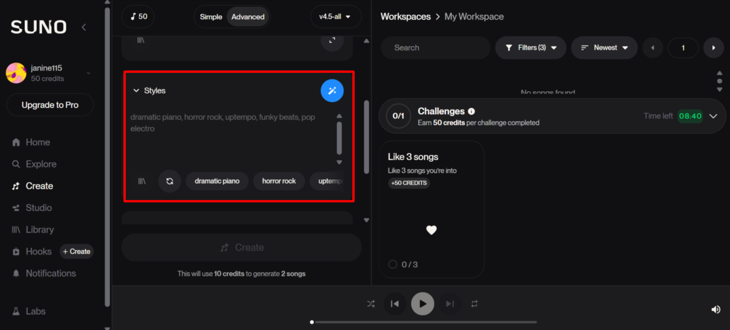This screenshot has width=730, height=330.
Task: Click into the styles text field
Action: (231, 139)
